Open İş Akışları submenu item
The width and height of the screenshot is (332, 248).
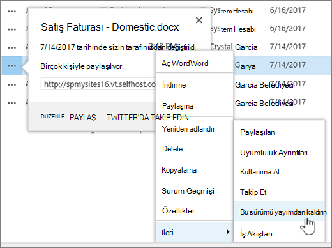click(279, 234)
